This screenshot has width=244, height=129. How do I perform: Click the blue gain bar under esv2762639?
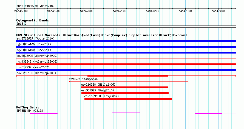[126, 41]
